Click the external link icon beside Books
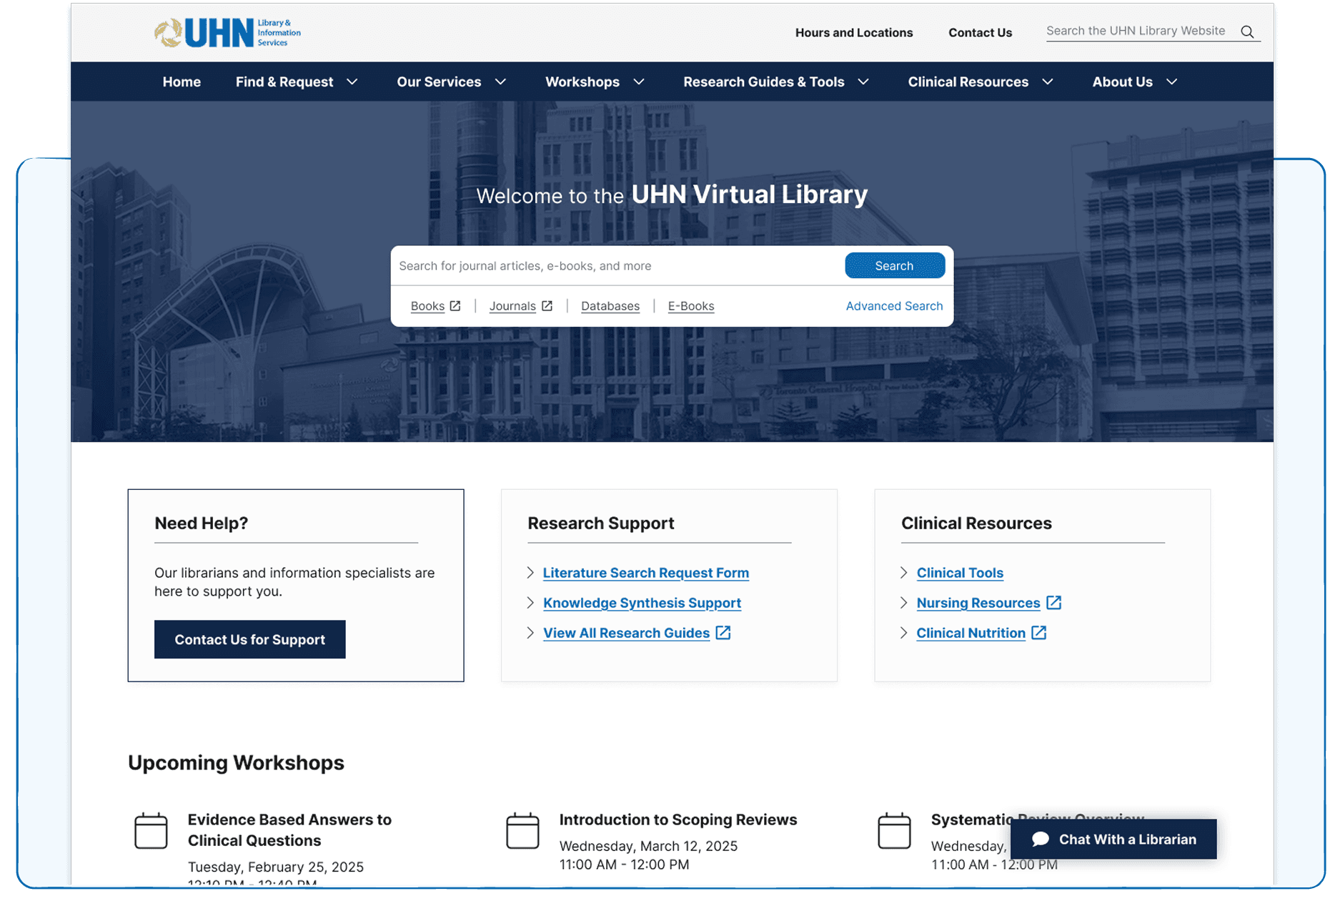This screenshot has height=901, width=1340. (455, 305)
